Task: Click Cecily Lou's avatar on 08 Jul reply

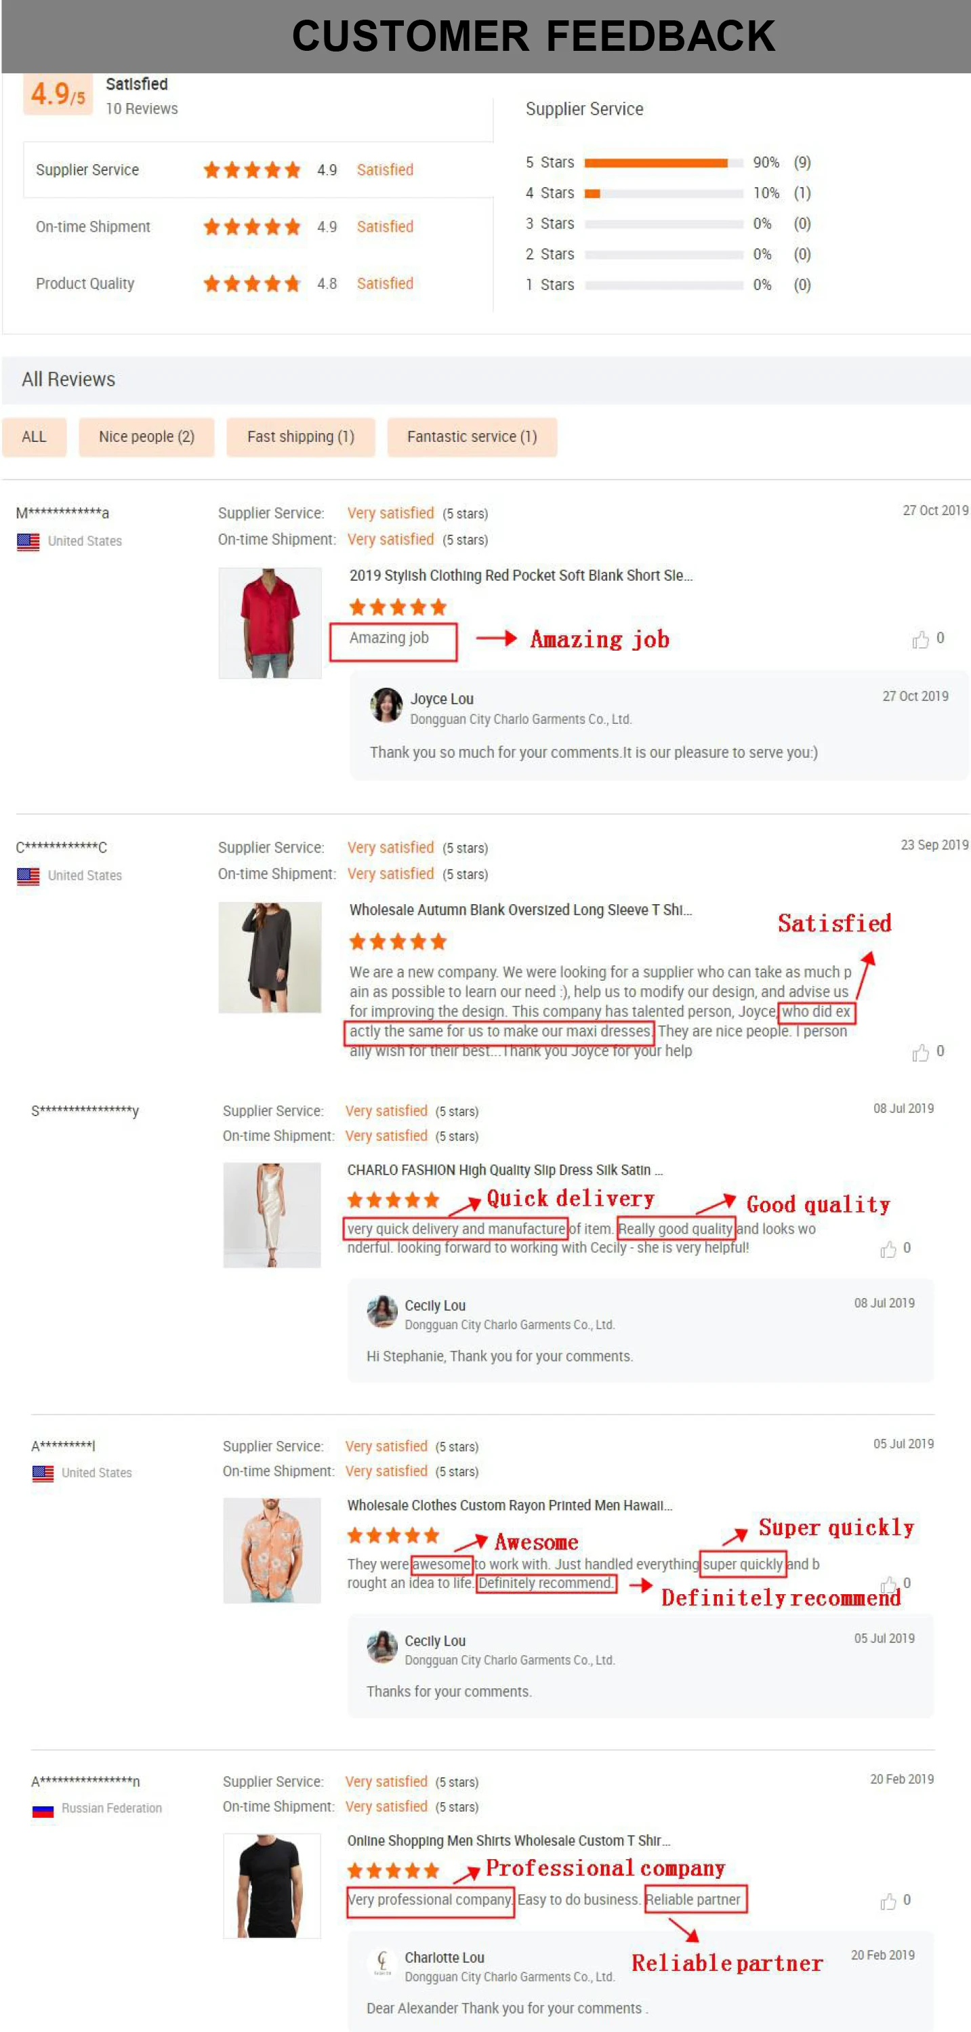Action: pyautogui.click(x=383, y=1311)
